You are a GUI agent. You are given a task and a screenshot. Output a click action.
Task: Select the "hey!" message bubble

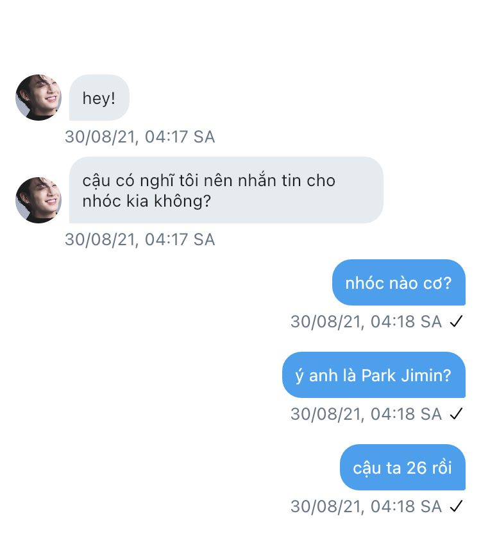click(99, 98)
